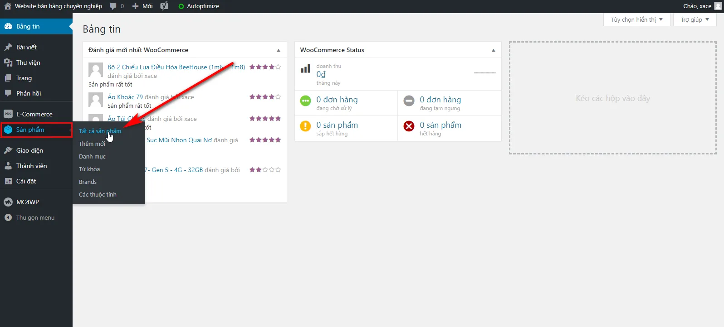The image size is (724, 327).
Task: Click the Sản phẩm box icon
Action: pyautogui.click(x=8, y=130)
